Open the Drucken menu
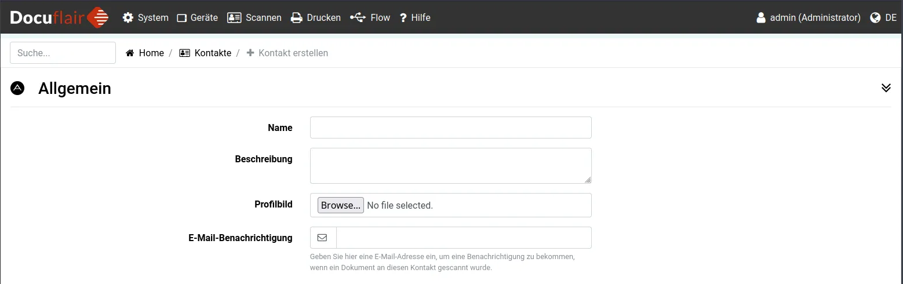This screenshot has width=903, height=284. (x=323, y=18)
